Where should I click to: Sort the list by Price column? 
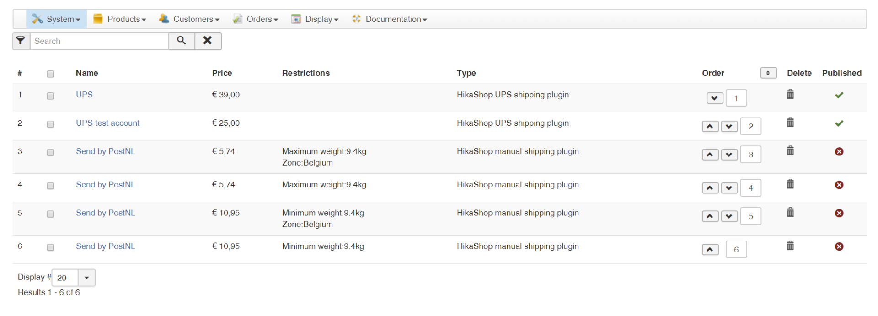click(222, 73)
